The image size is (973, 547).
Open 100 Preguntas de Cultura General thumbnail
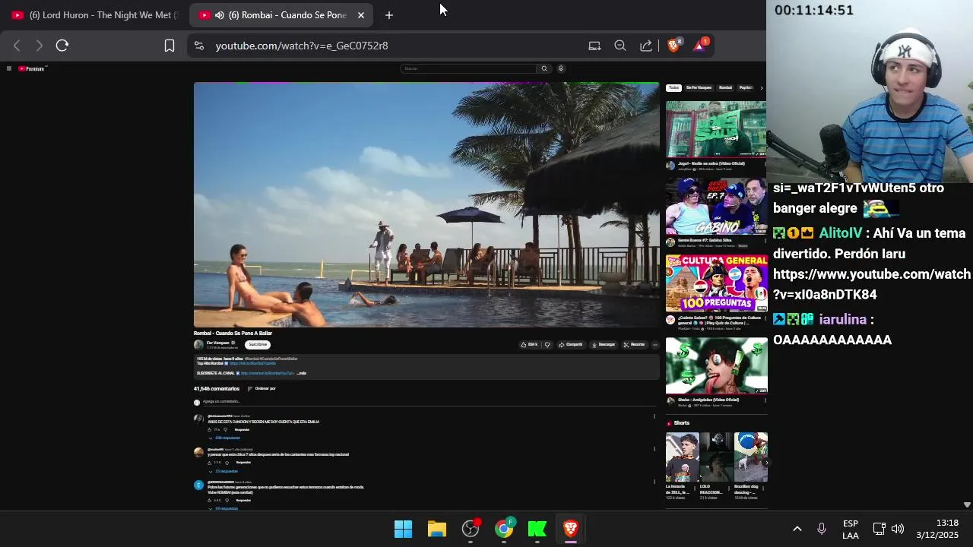[x=716, y=283]
